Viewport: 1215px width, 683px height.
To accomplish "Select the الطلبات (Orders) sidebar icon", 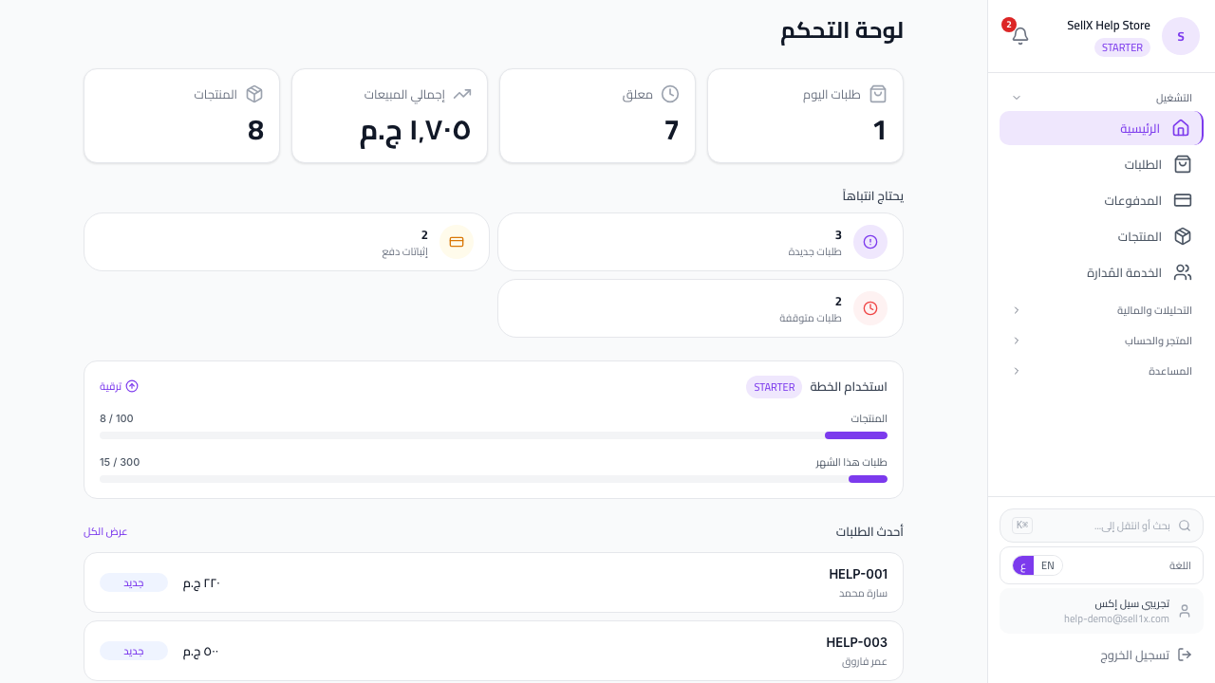I will tap(1183, 164).
